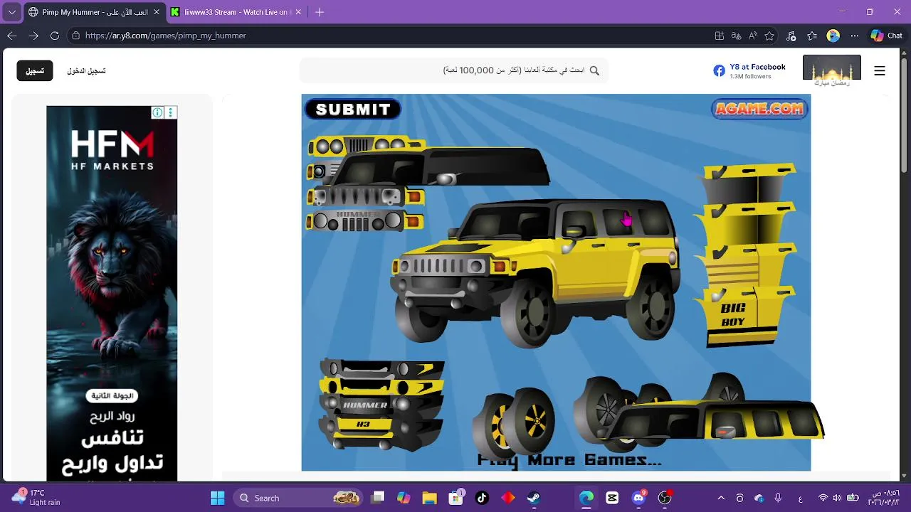Open CapCut from the taskbar
Screen dimensions: 911x512
pyautogui.click(x=612, y=498)
